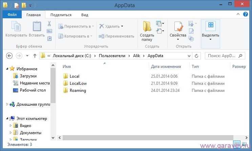This screenshot has height=151, width=252.
Task: Click Избранное in the navigation pane
Action: [27, 69]
